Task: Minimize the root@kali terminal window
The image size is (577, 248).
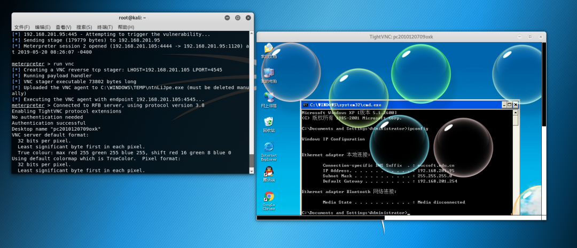Action: 228,18
